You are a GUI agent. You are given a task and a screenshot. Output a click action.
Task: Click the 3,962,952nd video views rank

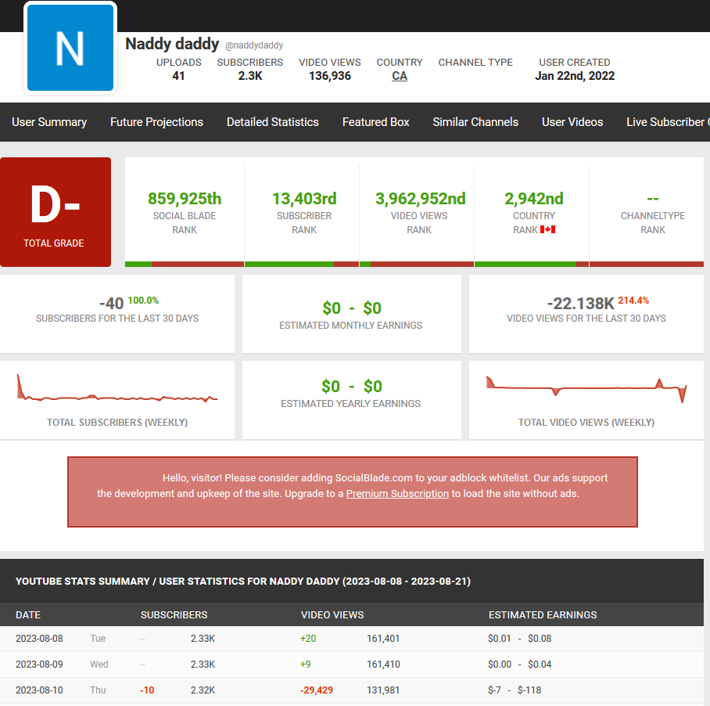tap(420, 199)
